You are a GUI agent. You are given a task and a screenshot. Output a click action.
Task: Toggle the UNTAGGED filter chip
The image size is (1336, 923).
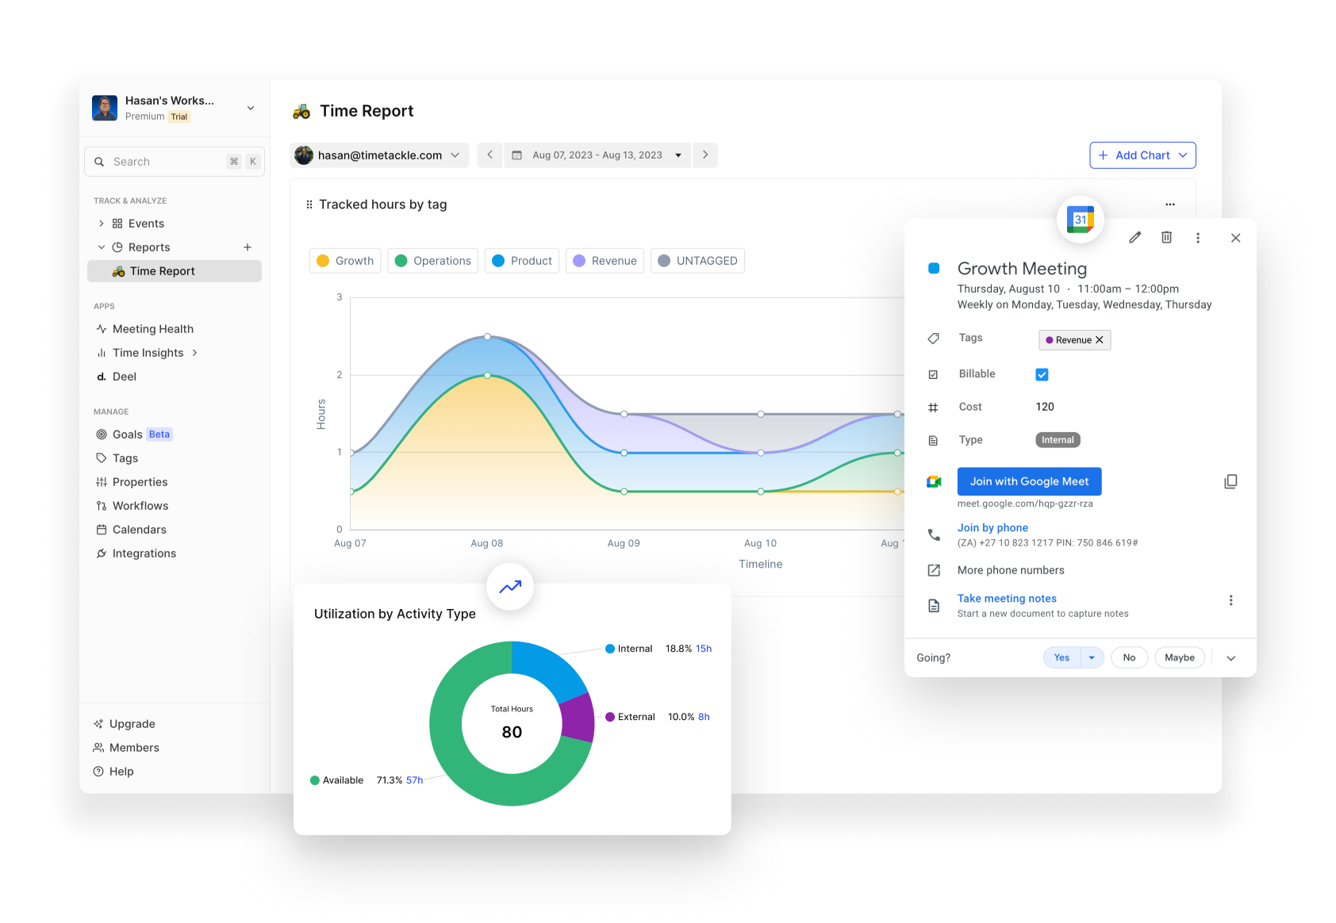(x=697, y=260)
